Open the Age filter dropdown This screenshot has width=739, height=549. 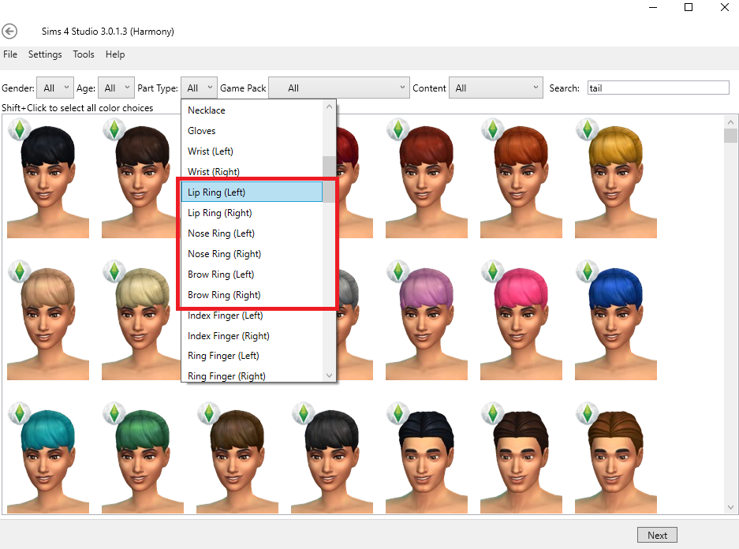pyautogui.click(x=117, y=88)
